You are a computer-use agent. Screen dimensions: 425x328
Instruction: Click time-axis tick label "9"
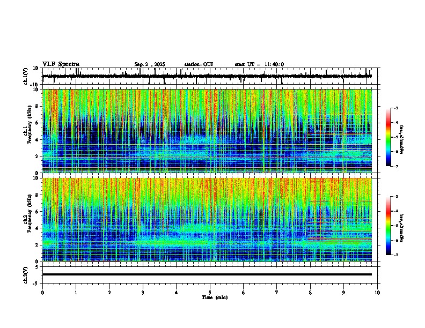pos(343,293)
